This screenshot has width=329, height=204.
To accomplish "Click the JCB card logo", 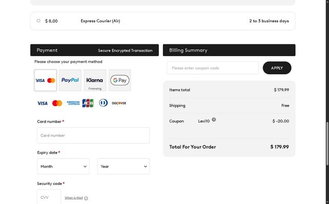I will click(88, 103).
